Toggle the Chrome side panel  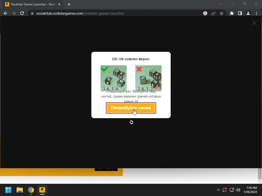coord(240,13)
